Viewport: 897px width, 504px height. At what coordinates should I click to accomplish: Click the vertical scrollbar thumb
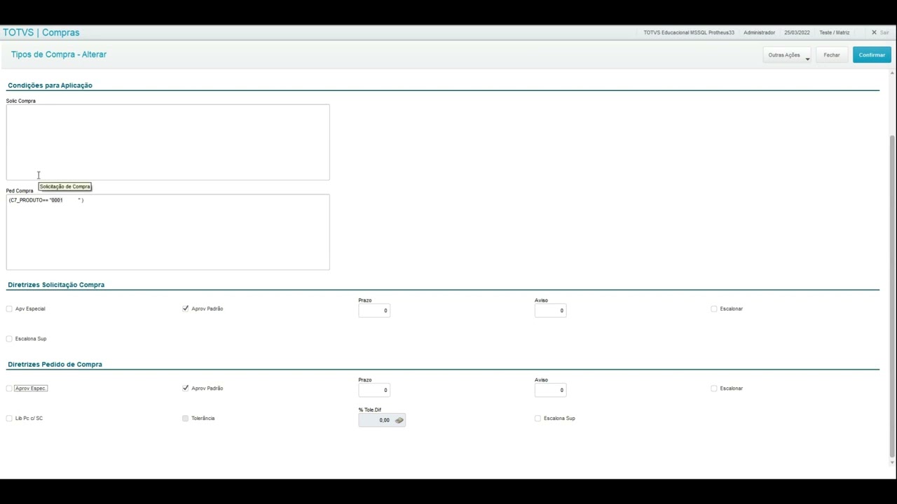click(892, 296)
